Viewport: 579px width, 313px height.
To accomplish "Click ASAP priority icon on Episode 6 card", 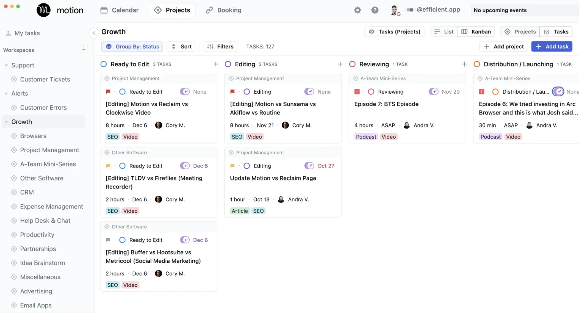I will (x=481, y=92).
